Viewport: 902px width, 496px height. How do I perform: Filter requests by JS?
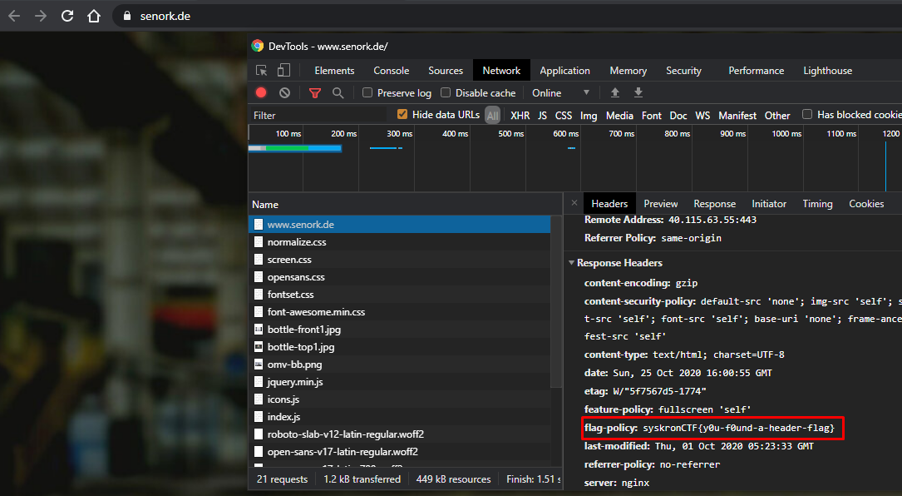[543, 115]
